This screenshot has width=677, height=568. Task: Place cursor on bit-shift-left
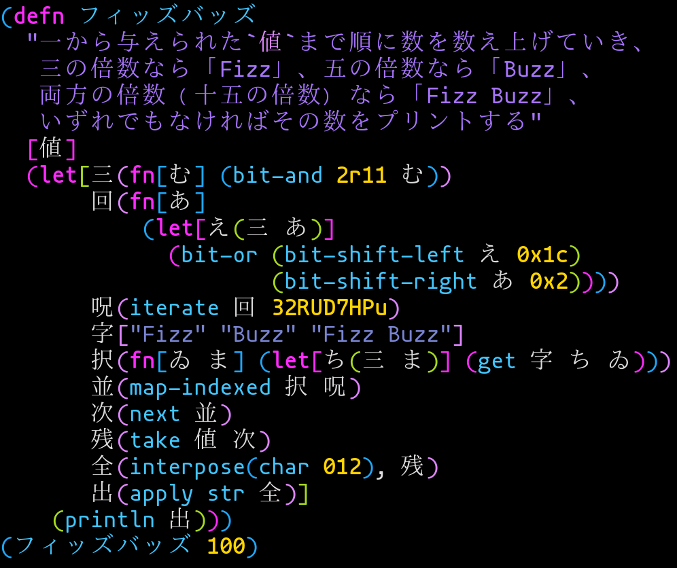click(375, 255)
